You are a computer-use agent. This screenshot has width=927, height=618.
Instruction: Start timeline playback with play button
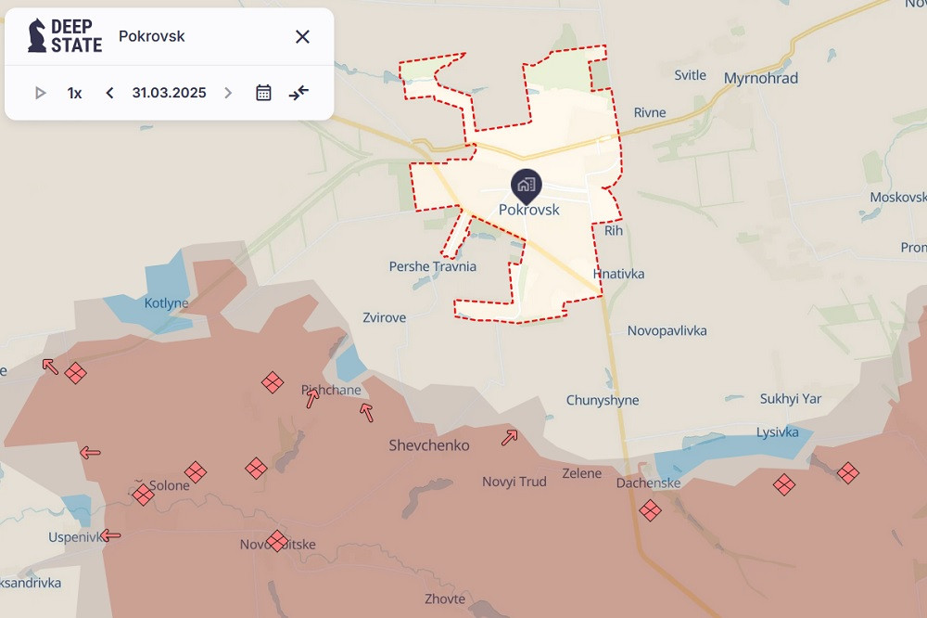point(40,93)
